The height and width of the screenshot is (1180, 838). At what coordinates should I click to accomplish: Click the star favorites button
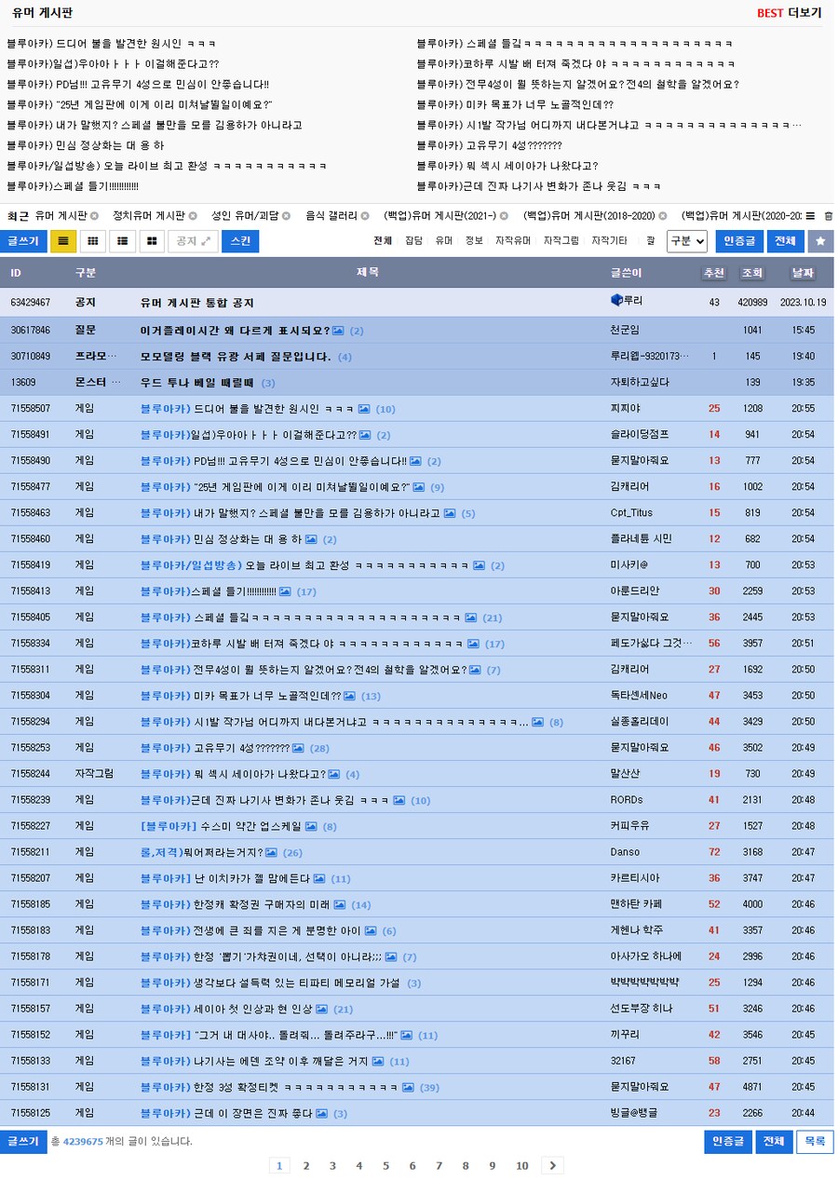coord(820,241)
